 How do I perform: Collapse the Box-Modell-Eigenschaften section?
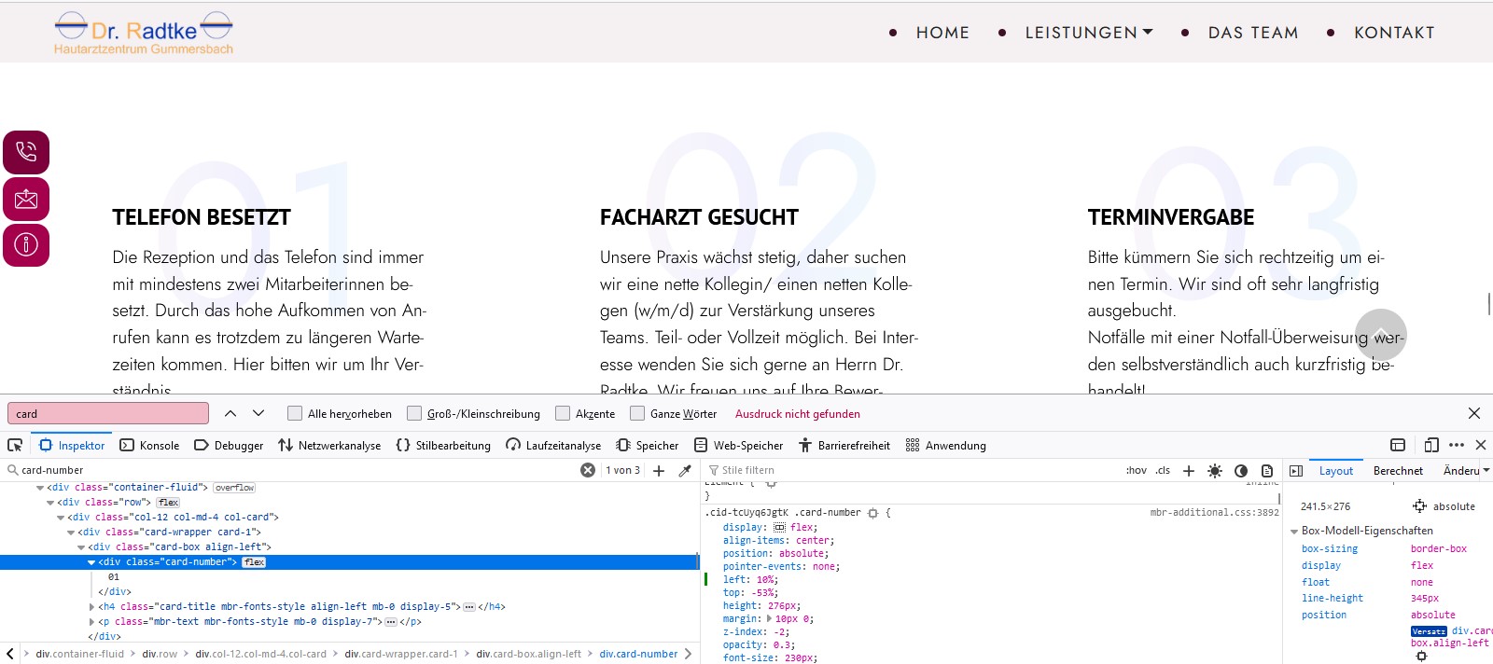coord(1294,531)
